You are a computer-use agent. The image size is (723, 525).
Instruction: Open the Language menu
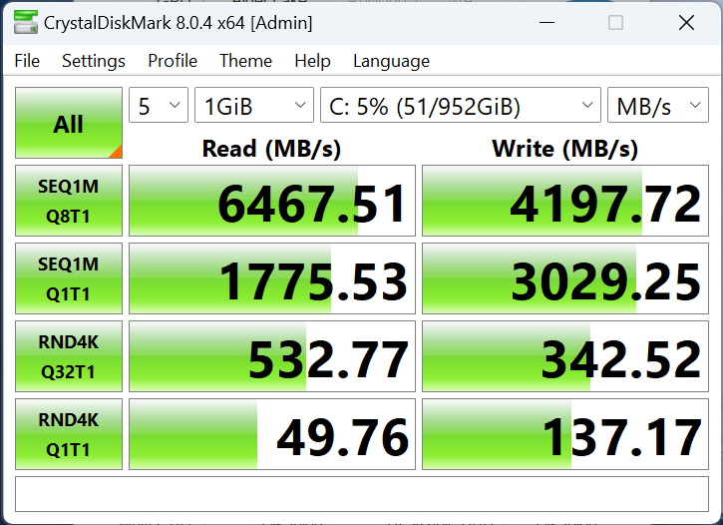pos(392,61)
